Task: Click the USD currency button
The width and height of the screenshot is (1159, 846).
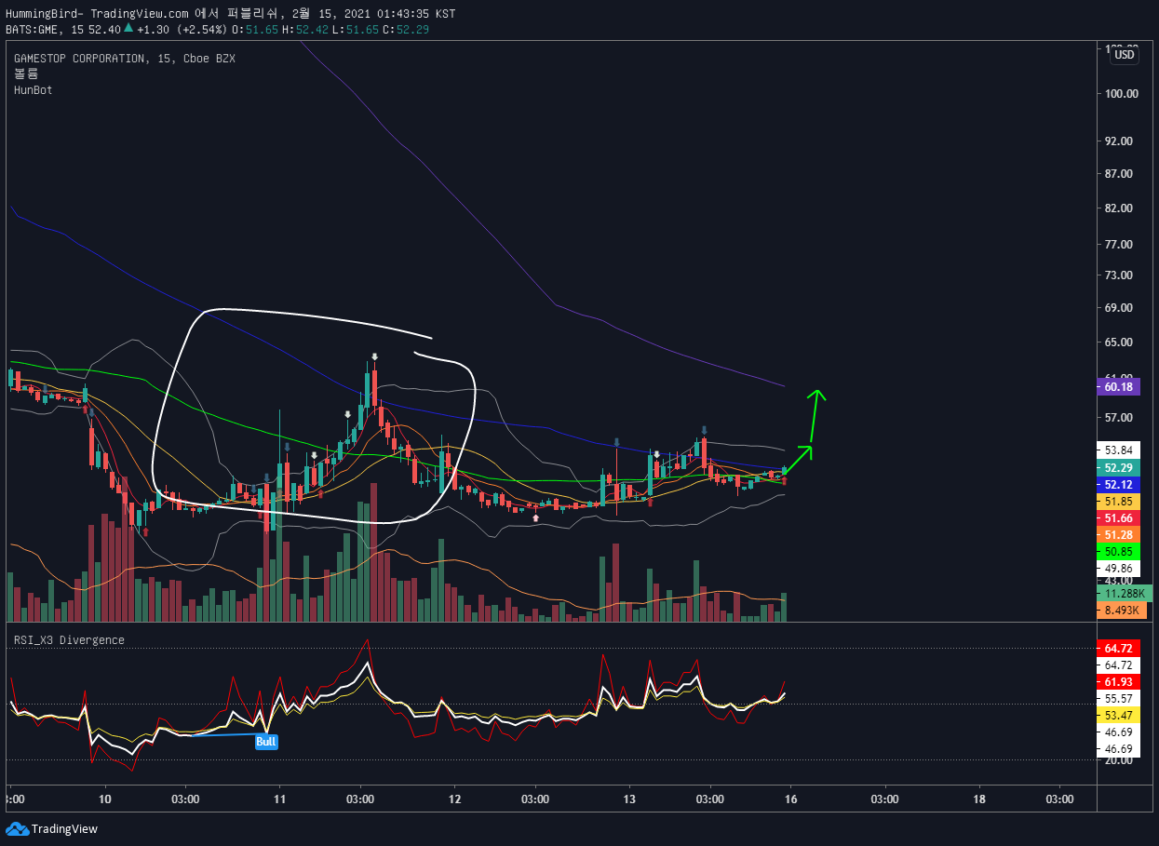Action: (1125, 55)
